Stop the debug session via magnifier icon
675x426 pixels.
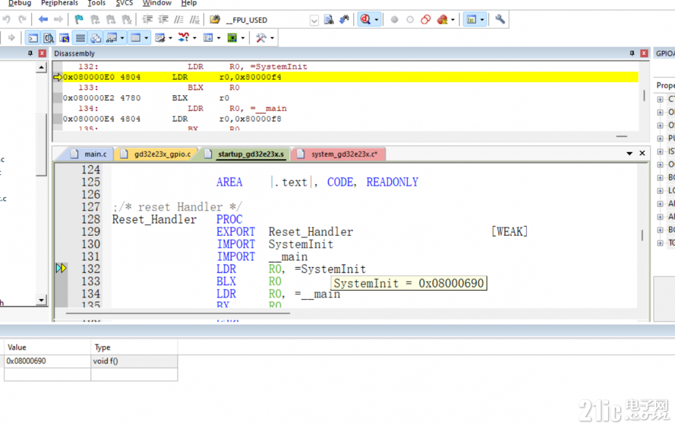click(x=366, y=19)
